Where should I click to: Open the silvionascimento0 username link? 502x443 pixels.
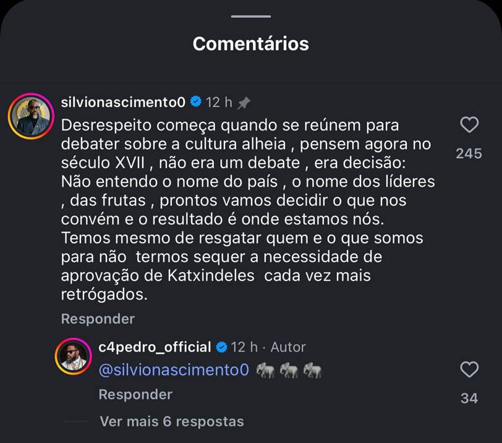point(124,102)
